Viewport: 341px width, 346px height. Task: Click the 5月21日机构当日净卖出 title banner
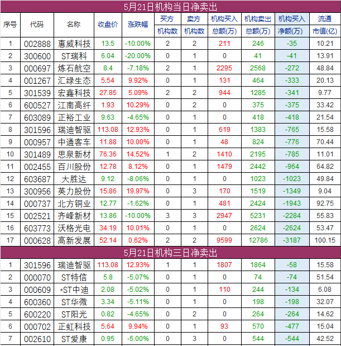coord(170,7)
